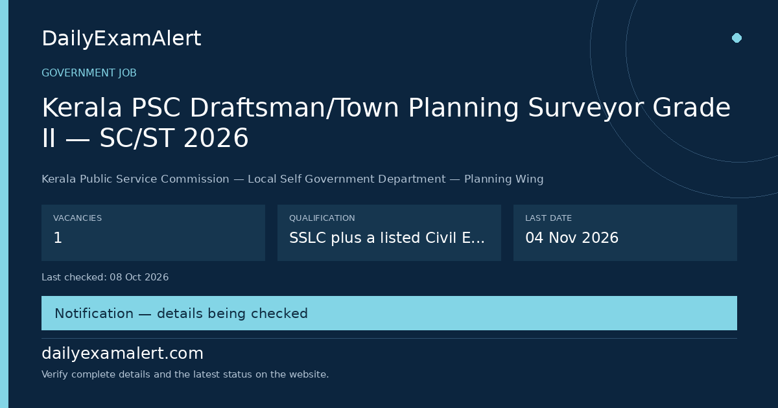
Task: Click the DailyExamAlert brand title
Action: tap(121, 39)
